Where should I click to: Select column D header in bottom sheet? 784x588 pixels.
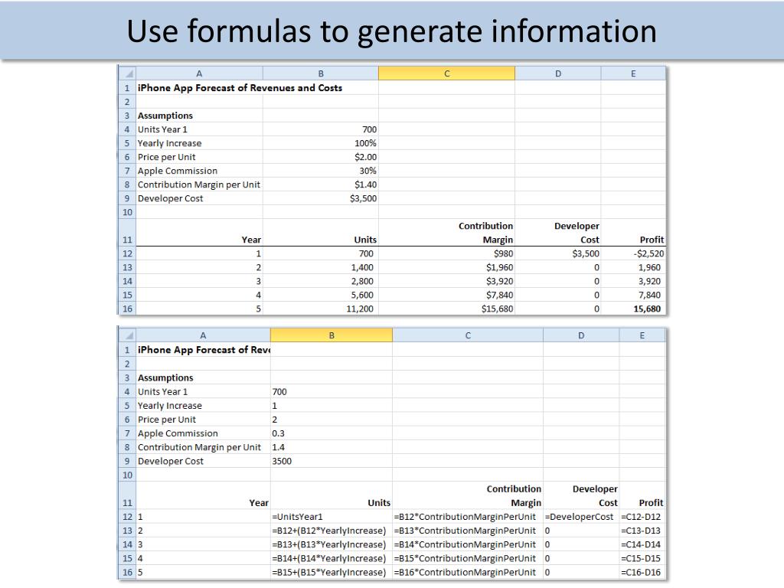(581, 335)
